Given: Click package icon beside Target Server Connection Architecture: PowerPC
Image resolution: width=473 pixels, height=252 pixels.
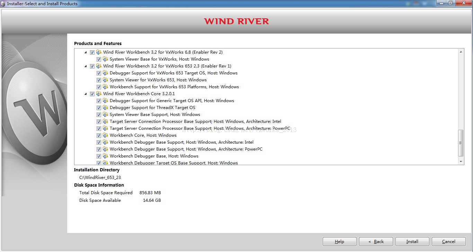Looking at the screenshot, I should [105, 128].
